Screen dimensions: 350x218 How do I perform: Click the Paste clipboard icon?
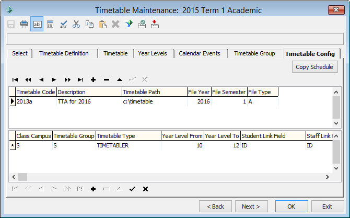coord(102,24)
